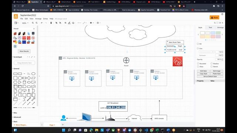Click the Edit Style button
The width and height of the screenshot is (237, 133).
(203, 71)
